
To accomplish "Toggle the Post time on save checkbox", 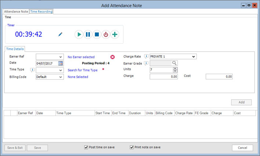I will (x=86, y=148).
